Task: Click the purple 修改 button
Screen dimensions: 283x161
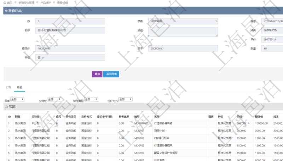Action: 97,74
